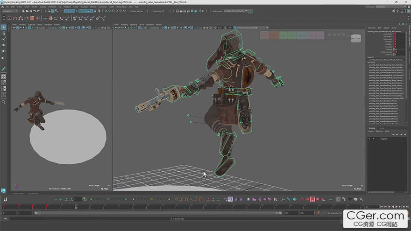Toggle layer1 playback P box

pos(373,139)
